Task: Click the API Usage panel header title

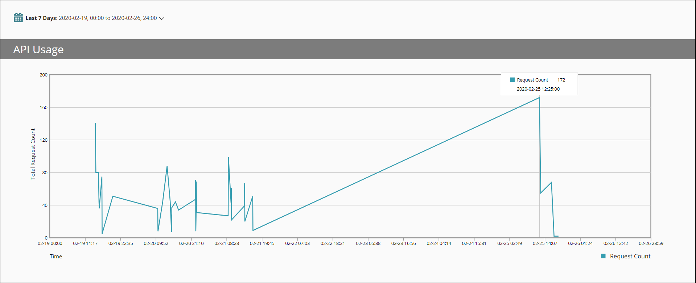Action: (38, 49)
